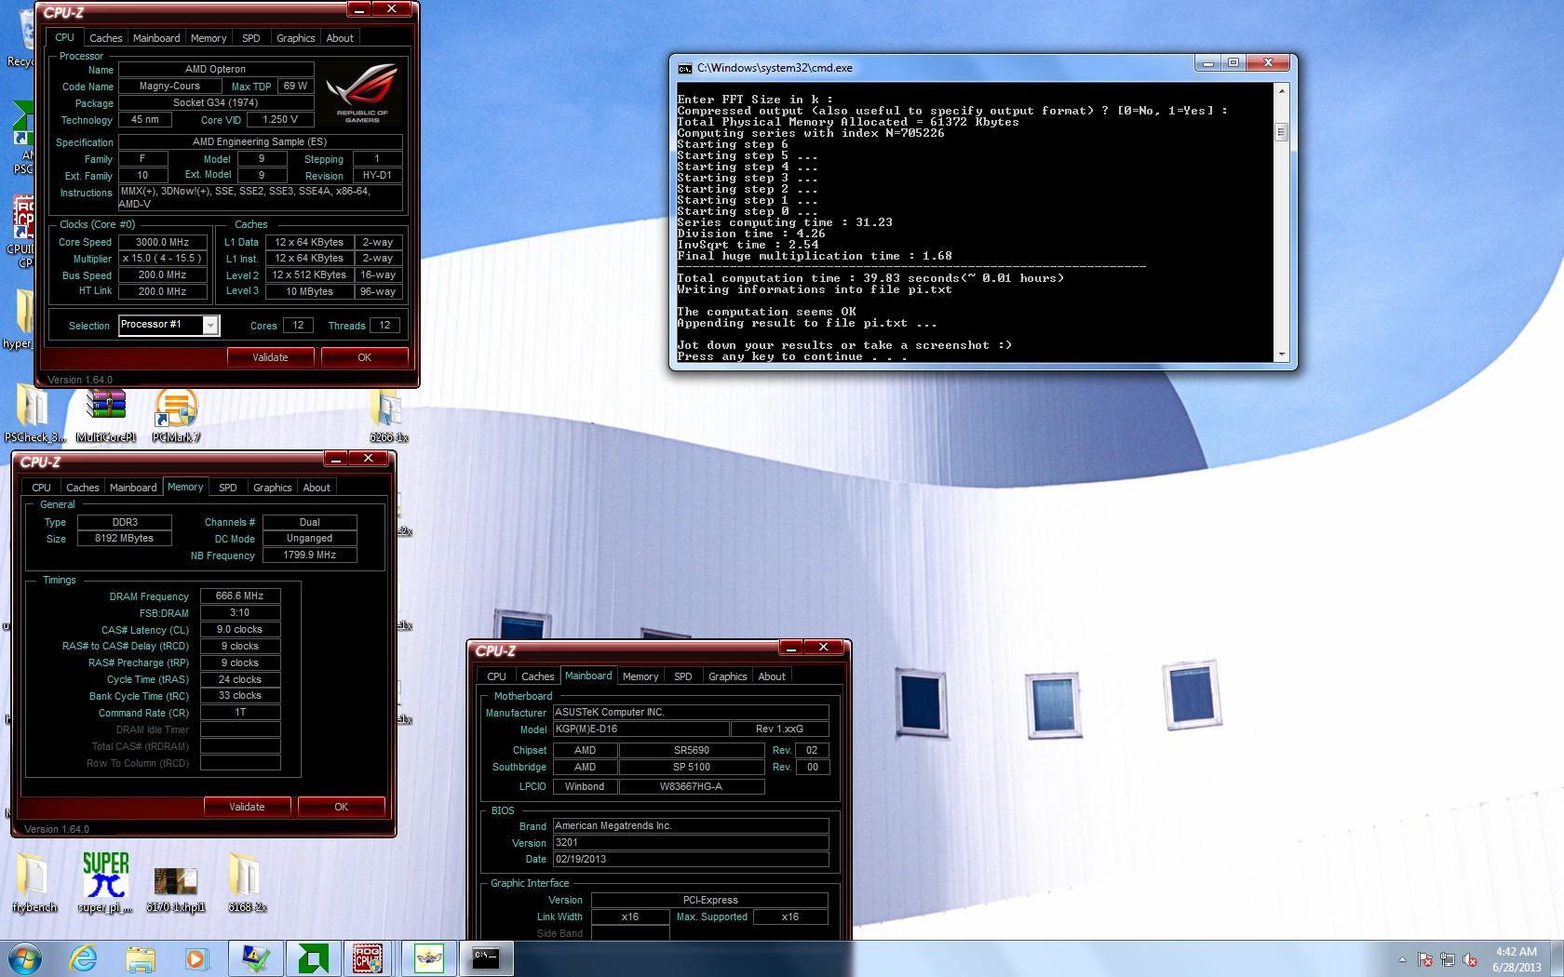
Task: Click the KGP(M)E-D16 model field
Action: coord(640,729)
